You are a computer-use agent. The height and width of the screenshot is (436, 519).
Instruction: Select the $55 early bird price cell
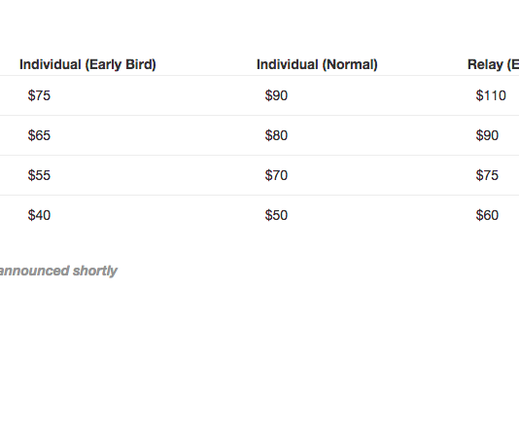(x=39, y=175)
